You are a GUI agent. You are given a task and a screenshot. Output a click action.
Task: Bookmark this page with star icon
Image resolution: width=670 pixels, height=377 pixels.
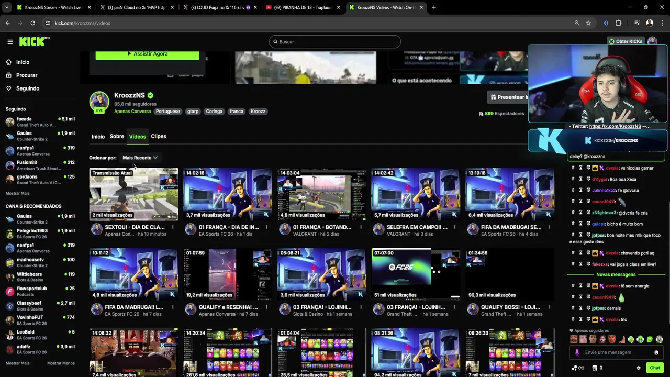coord(588,23)
